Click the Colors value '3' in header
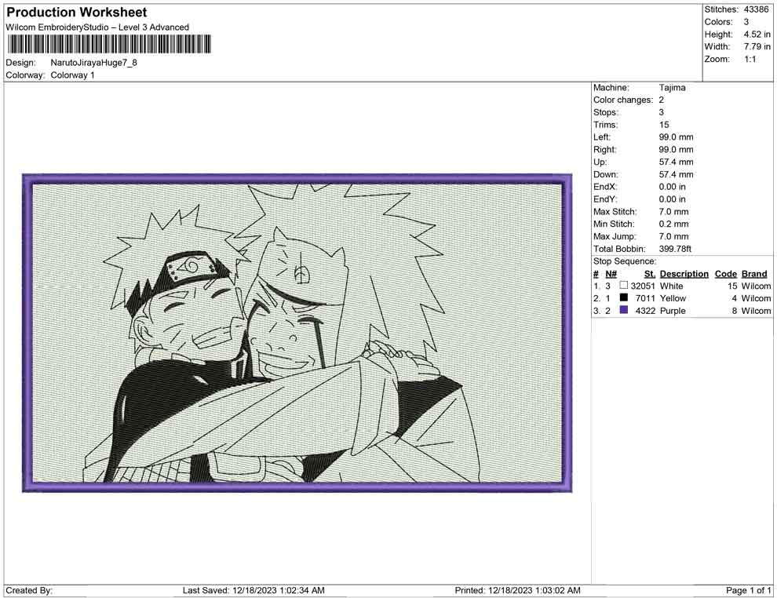This screenshot has height=598, width=777. pos(746,22)
